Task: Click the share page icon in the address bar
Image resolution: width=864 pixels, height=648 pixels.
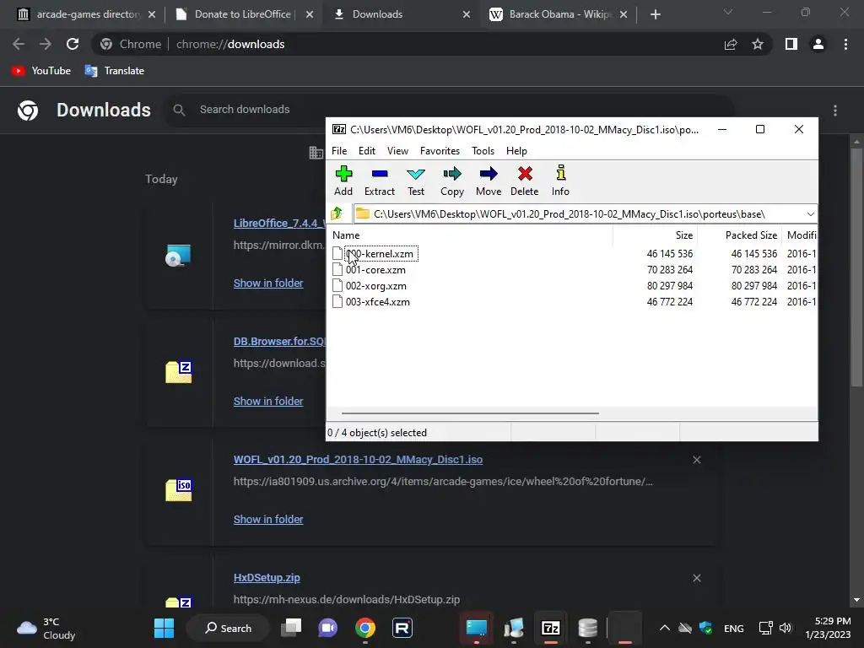Action: 731,44
